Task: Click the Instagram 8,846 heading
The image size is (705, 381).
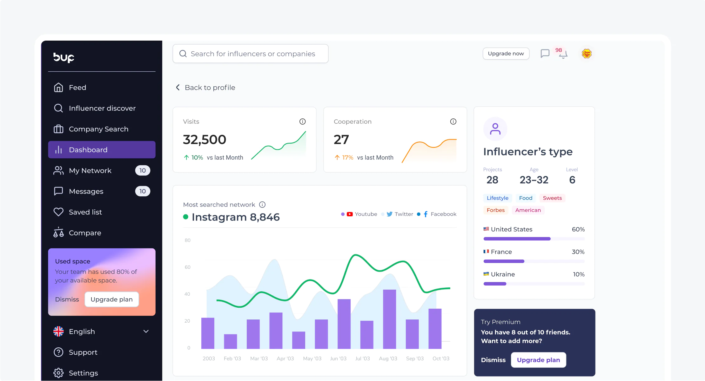Action: pos(236,217)
